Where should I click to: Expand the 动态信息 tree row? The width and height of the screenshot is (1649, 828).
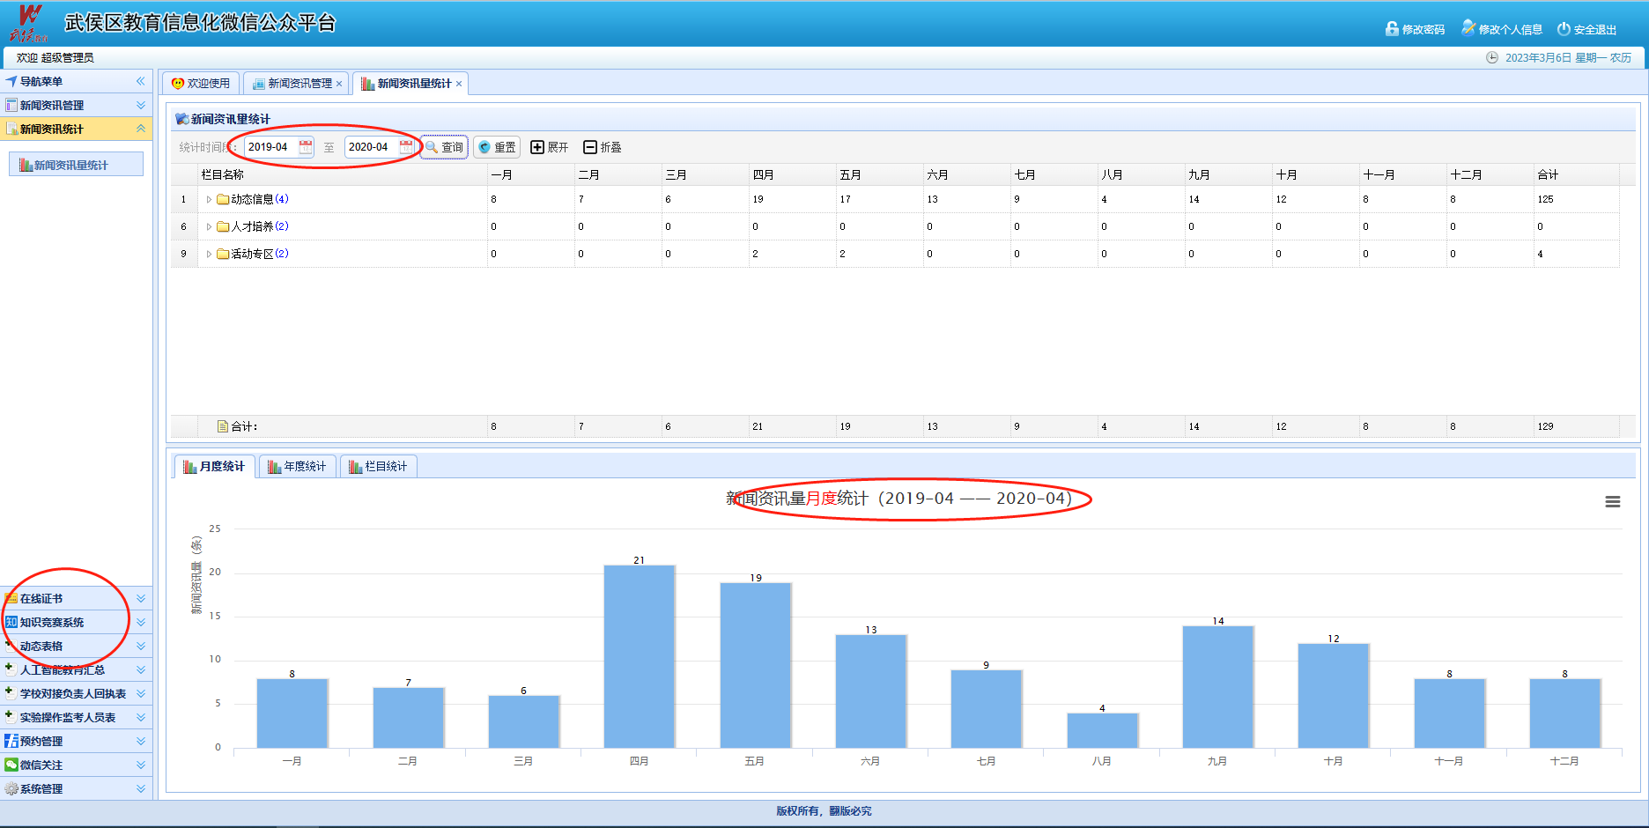tap(209, 199)
